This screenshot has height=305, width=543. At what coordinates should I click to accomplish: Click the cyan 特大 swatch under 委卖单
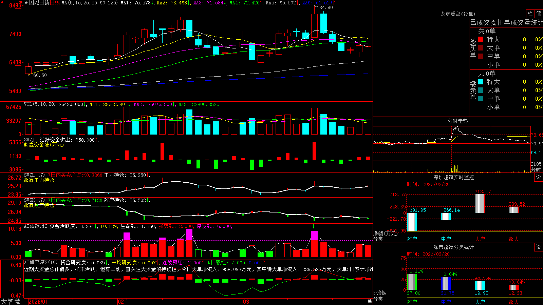[481, 82]
